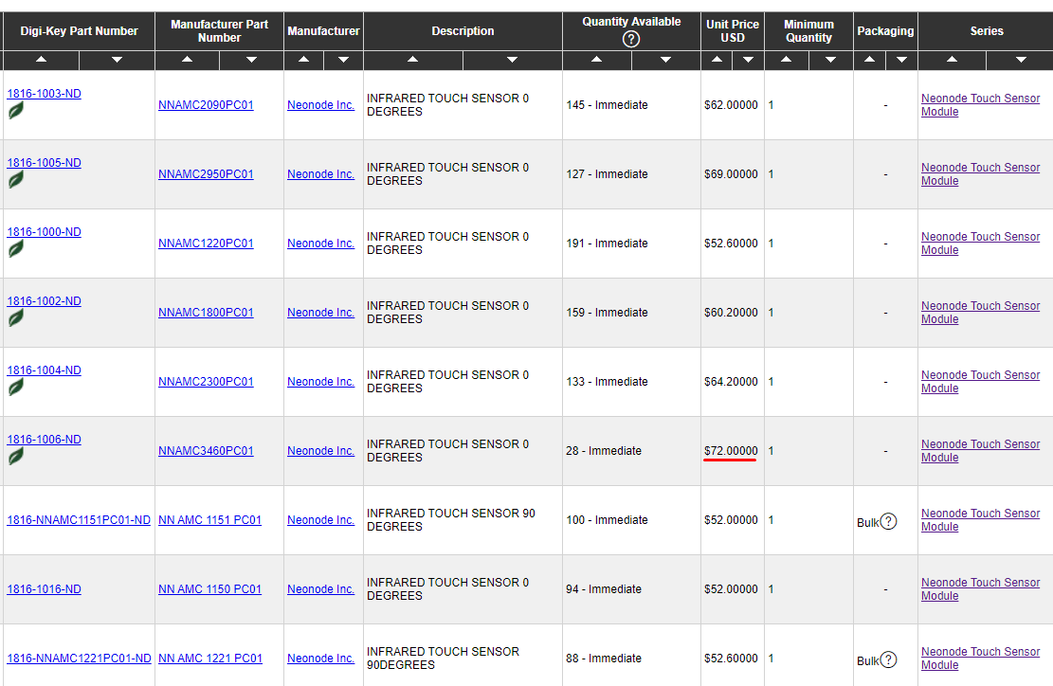Image resolution: width=1053 pixels, height=686 pixels.
Task: Sort Minimum Quantity descending arrow
Action: (x=830, y=61)
